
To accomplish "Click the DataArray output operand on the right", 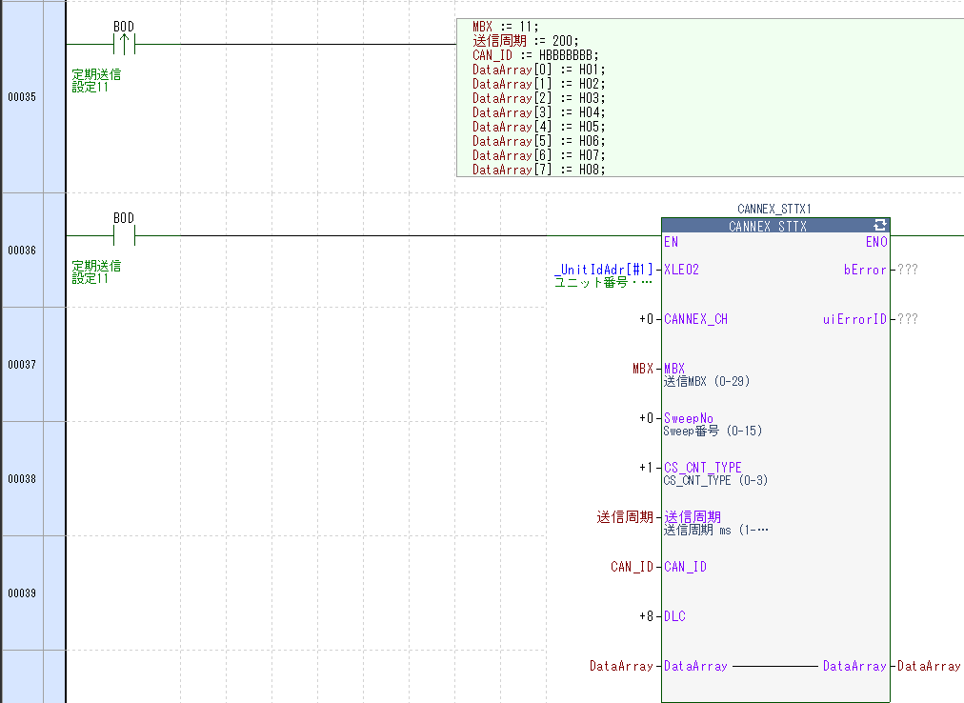I will click(x=929, y=666).
